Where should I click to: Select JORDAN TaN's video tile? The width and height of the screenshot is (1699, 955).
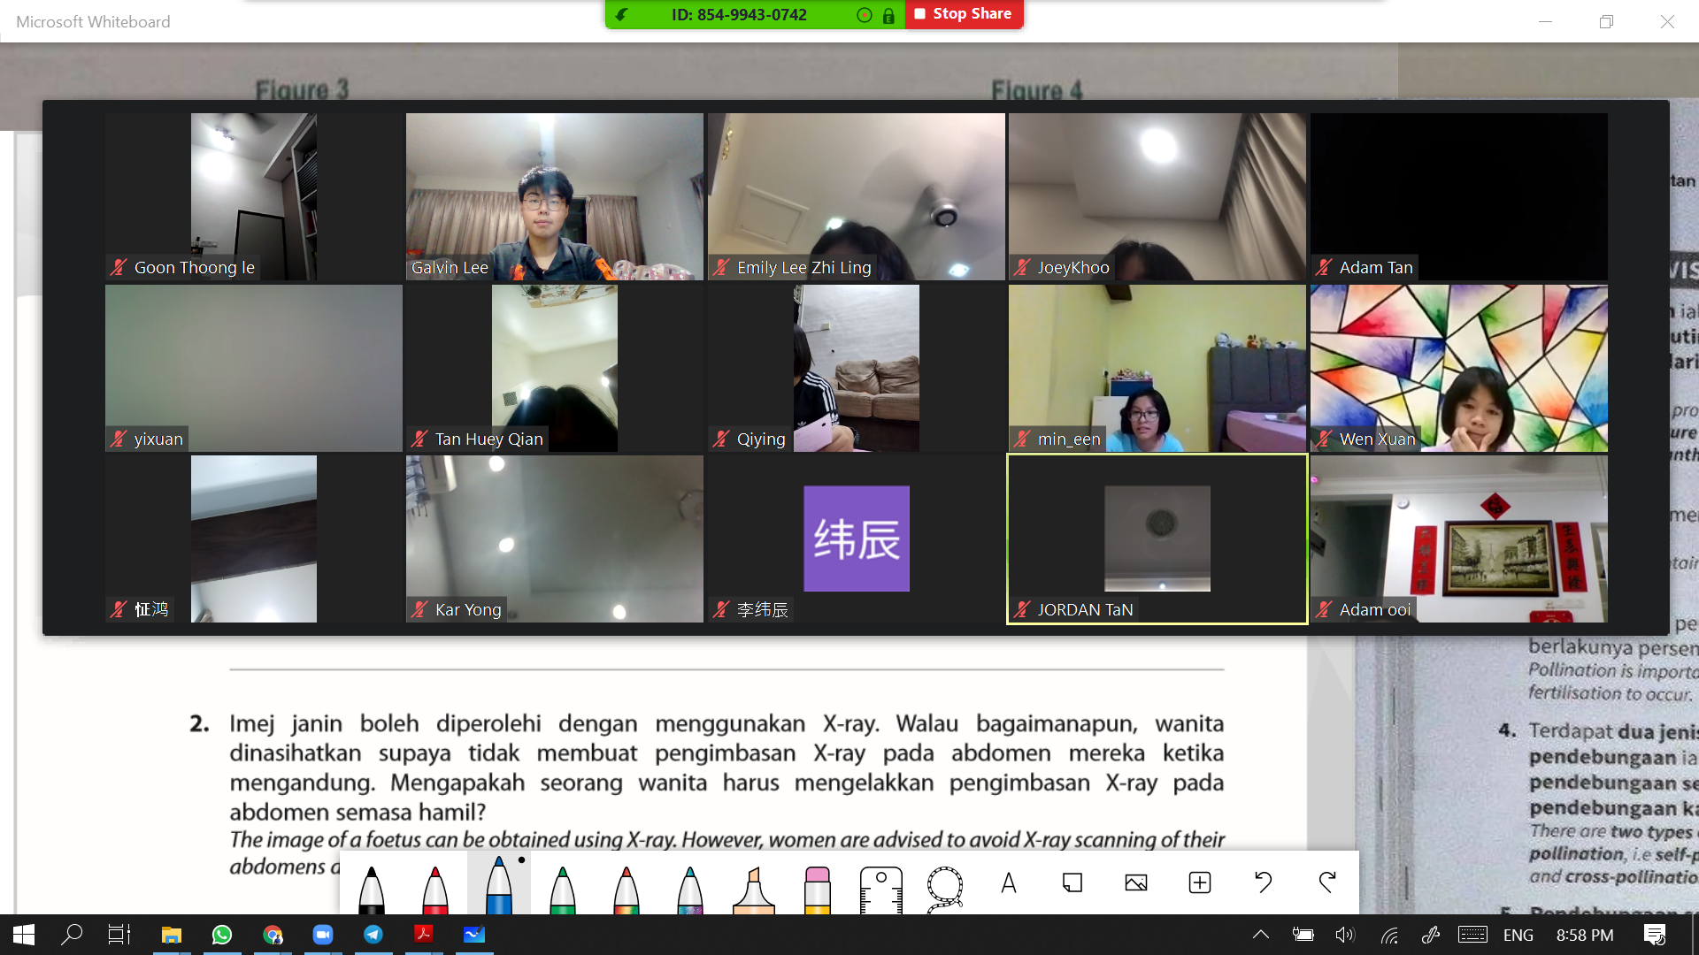1157,539
